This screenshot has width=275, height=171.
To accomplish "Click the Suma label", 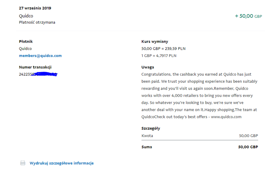I will pos(147,147).
